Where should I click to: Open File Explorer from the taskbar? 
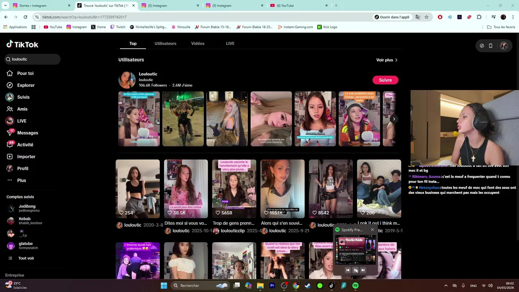pyautogui.click(x=260, y=286)
